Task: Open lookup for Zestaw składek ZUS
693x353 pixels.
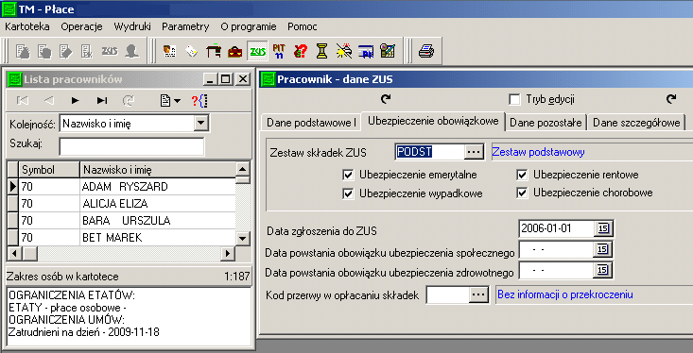Action: pyautogui.click(x=474, y=152)
